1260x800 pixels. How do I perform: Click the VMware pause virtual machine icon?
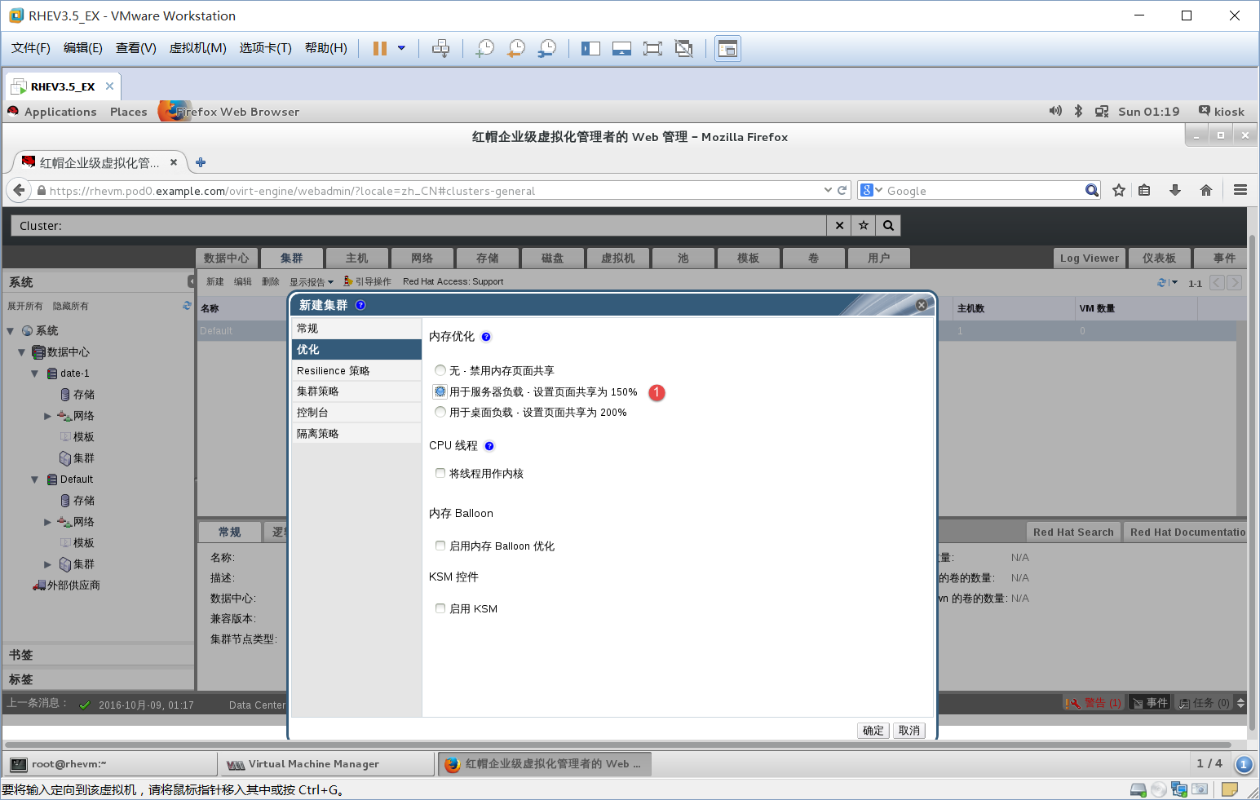[x=379, y=48]
